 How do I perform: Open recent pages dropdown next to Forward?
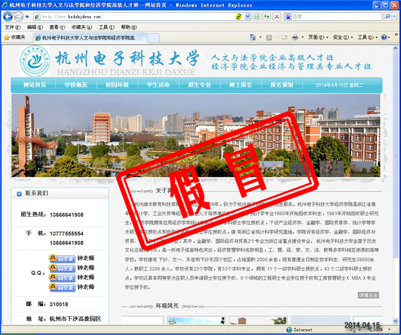point(27,17)
